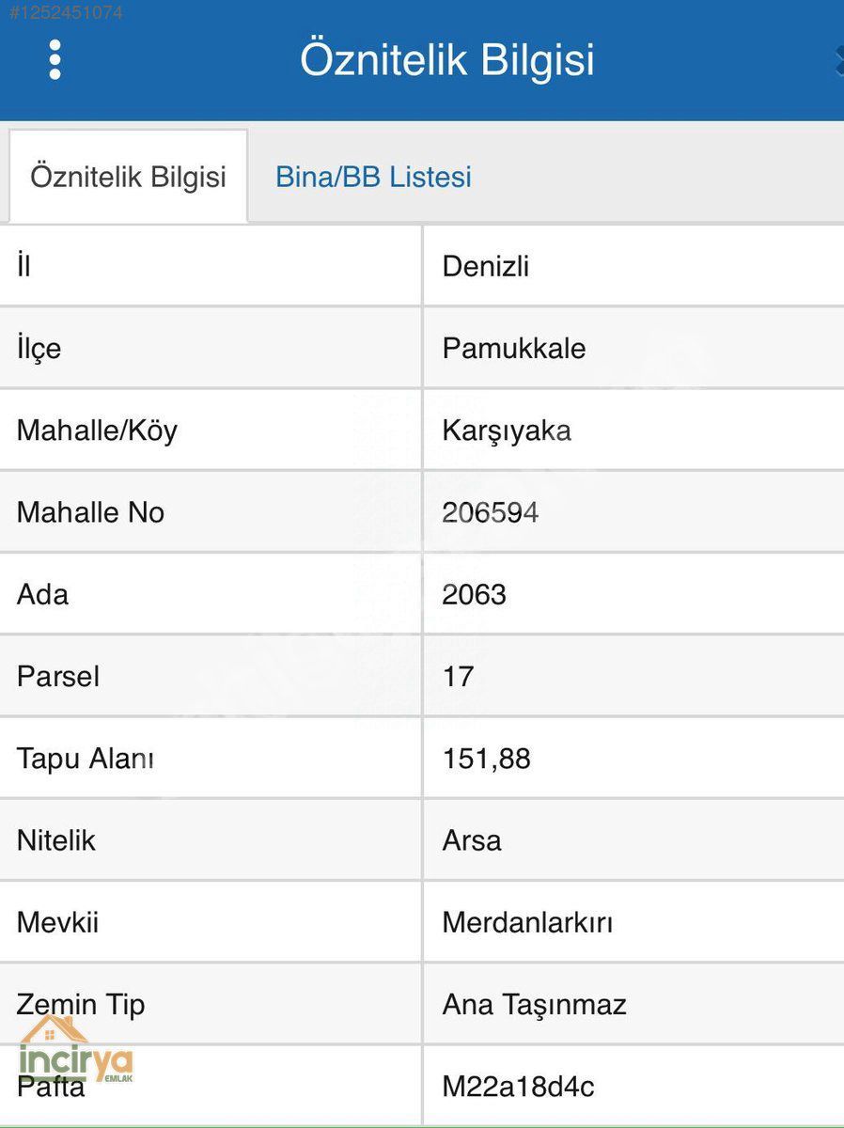Viewport: 844px width, 1128px height.
Task: Select the Mahalle No value 206594
Action: [x=490, y=512]
